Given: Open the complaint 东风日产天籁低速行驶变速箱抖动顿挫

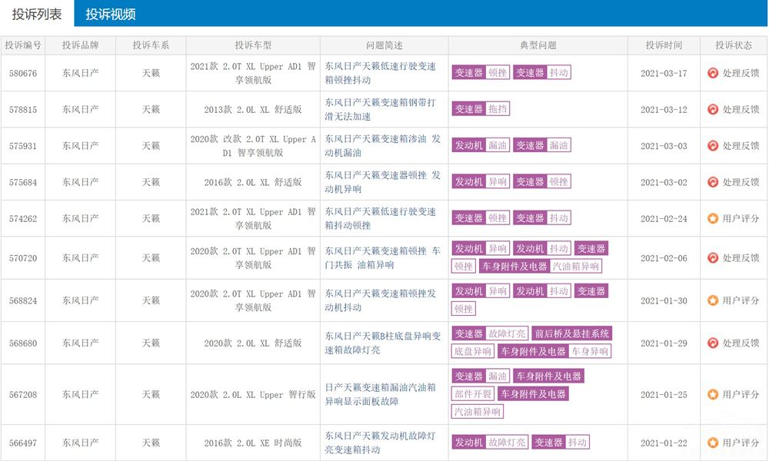Looking at the screenshot, I should click(x=381, y=218).
